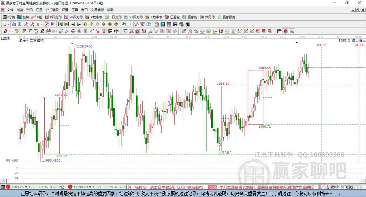Select the V-shaped wave line tool
This screenshot has height=197, width=366.
157,31
